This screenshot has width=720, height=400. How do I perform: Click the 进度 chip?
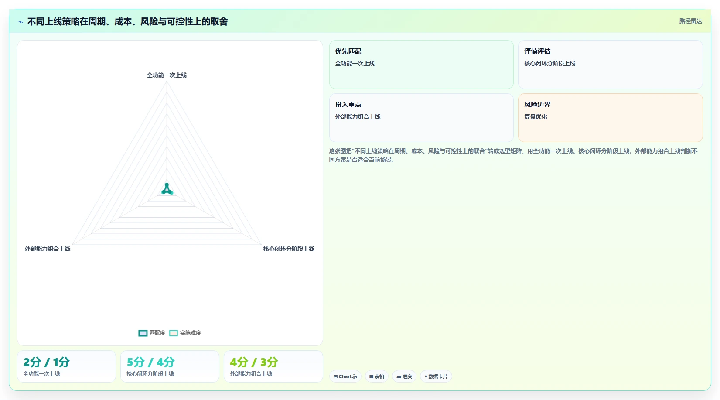tap(404, 376)
